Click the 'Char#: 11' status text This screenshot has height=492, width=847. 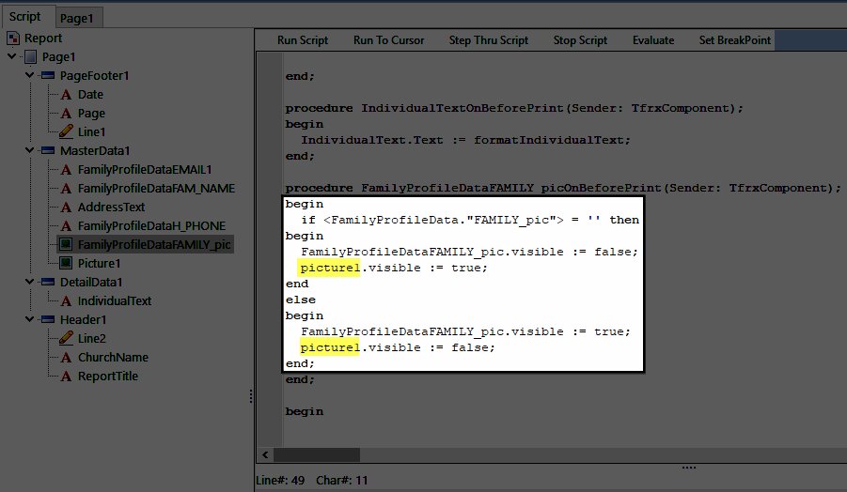point(342,480)
